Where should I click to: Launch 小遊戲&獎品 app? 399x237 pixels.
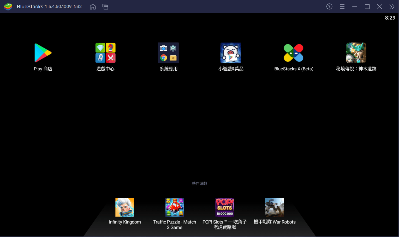click(231, 53)
